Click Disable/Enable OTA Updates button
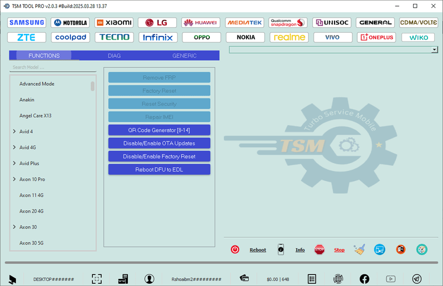443x286 pixels. point(159,143)
